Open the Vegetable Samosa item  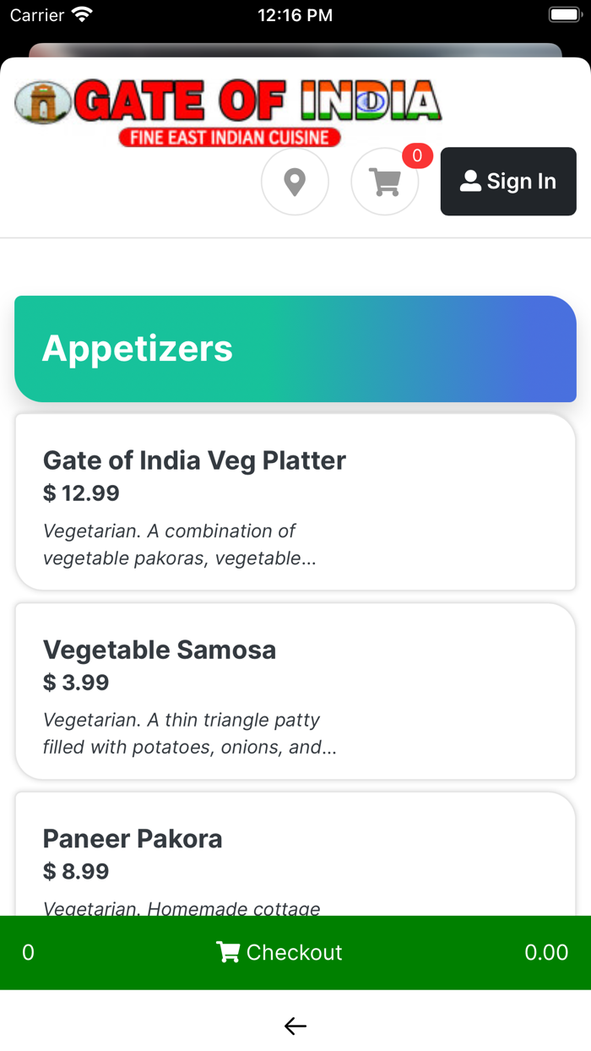160,650
